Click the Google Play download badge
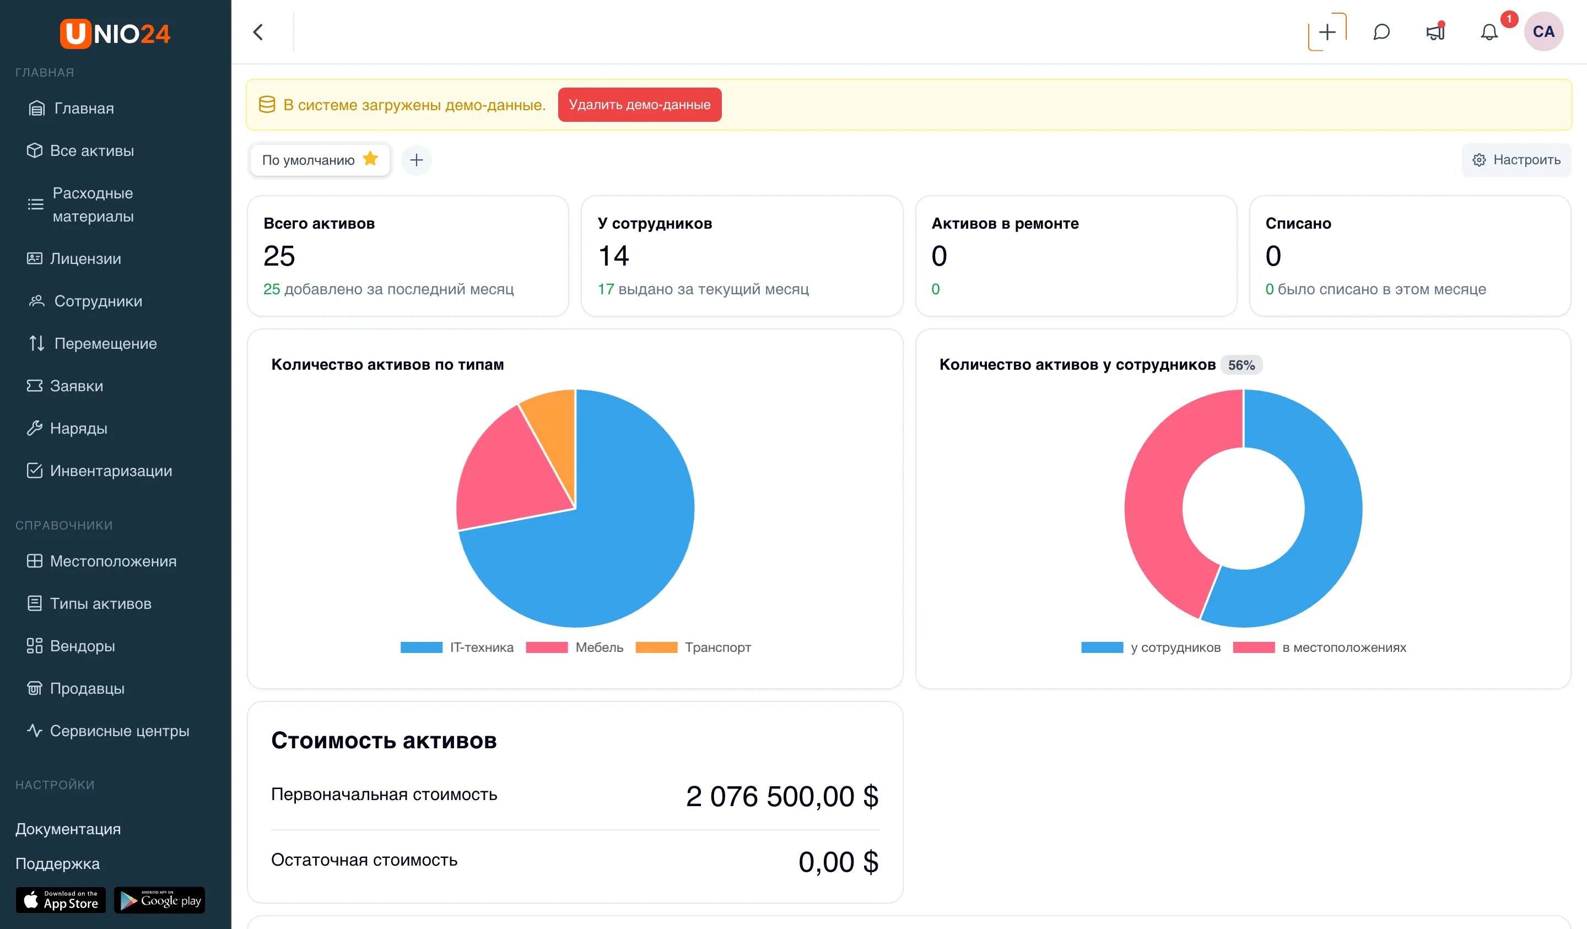 pos(159,900)
